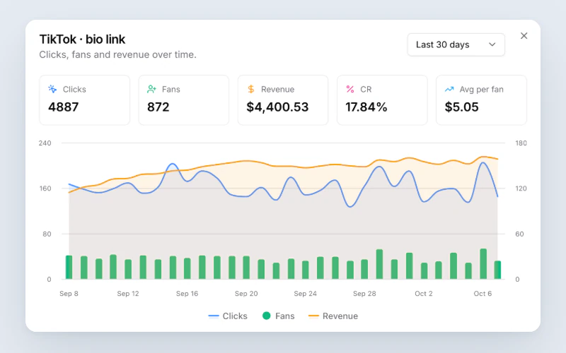This screenshot has height=353, width=566.
Task: Select the Clicks value 4887
Action: (63, 107)
